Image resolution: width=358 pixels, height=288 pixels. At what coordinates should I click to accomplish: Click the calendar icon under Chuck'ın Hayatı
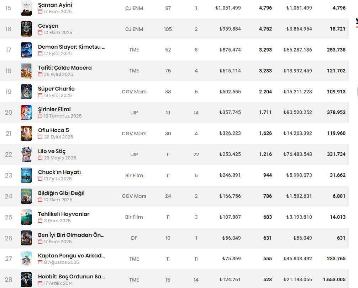tap(40, 179)
